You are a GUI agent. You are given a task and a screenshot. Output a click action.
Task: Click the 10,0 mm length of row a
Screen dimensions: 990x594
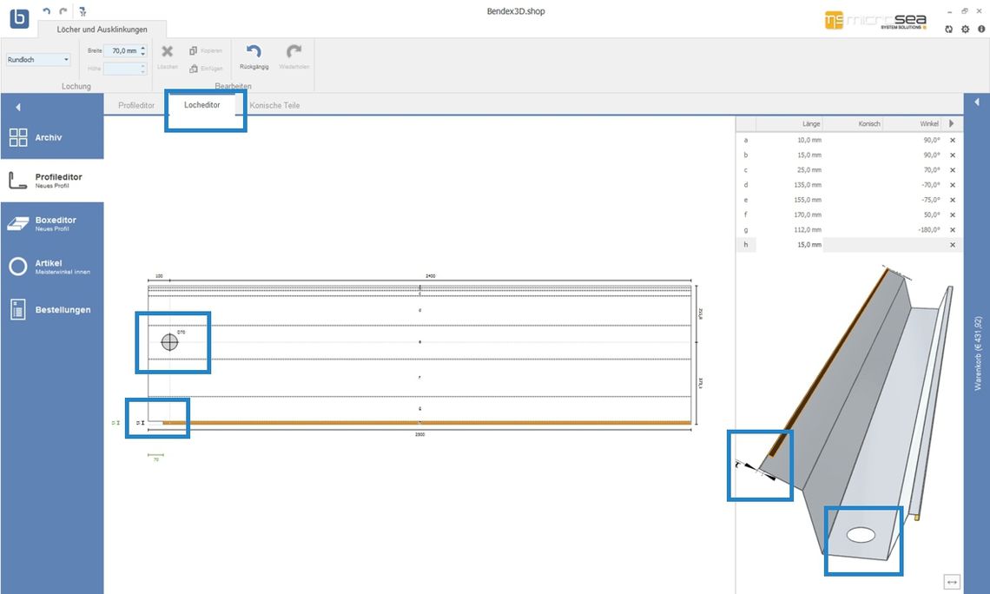pos(808,140)
